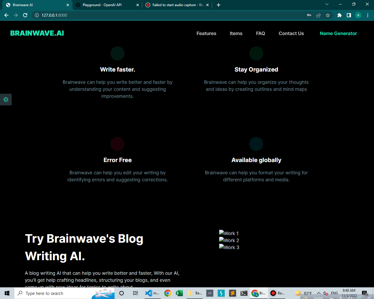Viewport: 374px width, 299px height.
Task: Unmute system volume in the system tray
Action: click(x=325, y=293)
